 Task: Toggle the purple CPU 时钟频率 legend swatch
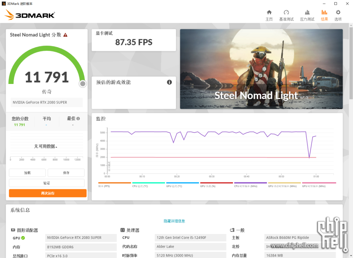tap(251, 183)
